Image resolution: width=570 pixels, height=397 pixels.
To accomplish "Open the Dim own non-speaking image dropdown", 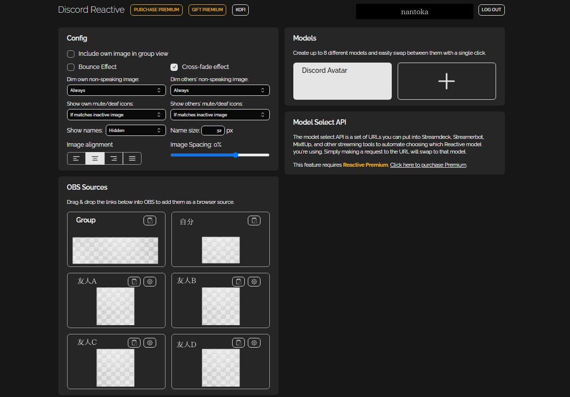I will (116, 90).
